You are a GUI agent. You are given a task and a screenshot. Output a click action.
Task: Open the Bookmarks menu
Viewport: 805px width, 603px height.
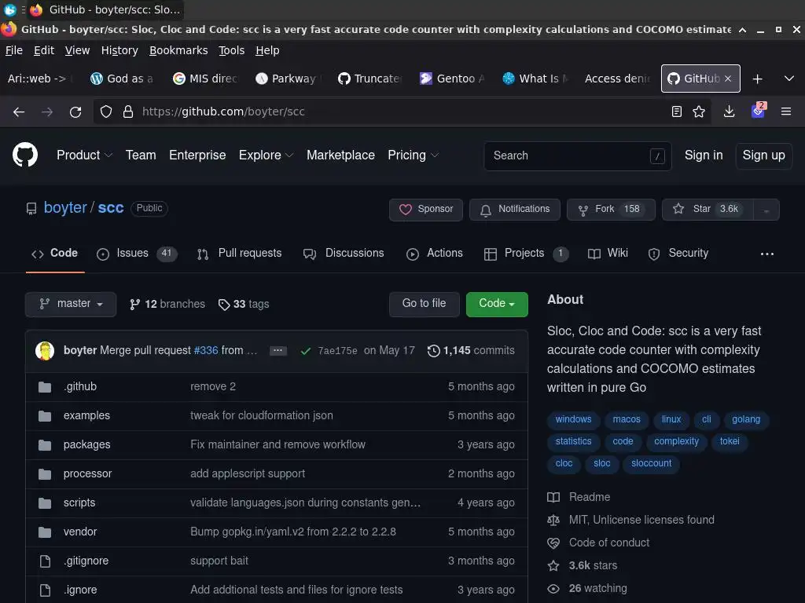coord(178,50)
